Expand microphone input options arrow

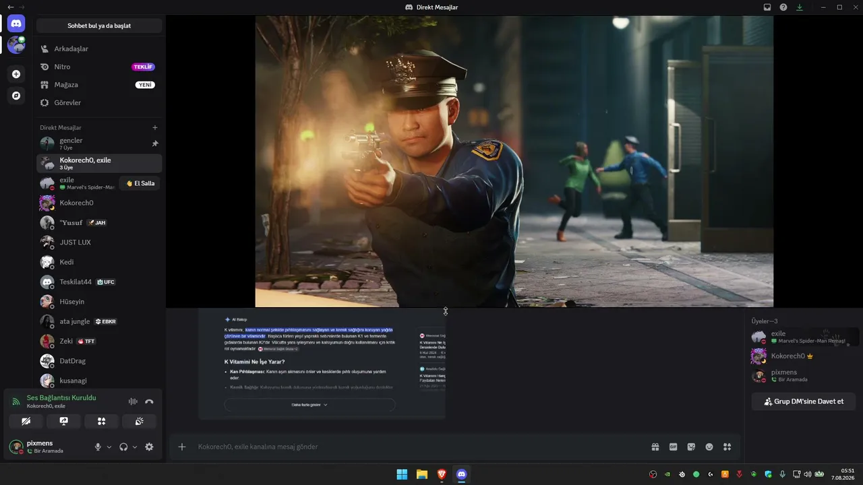click(x=109, y=447)
